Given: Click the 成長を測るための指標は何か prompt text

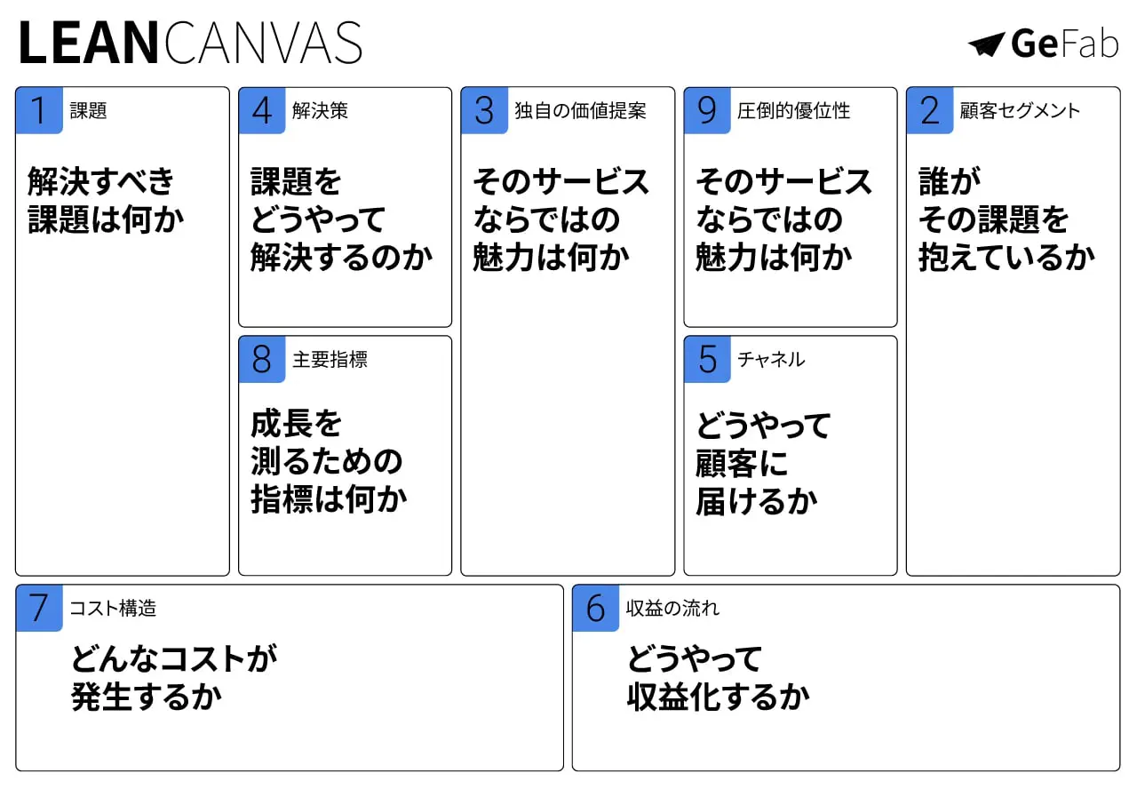Looking at the screenshot, I should 327,461.
